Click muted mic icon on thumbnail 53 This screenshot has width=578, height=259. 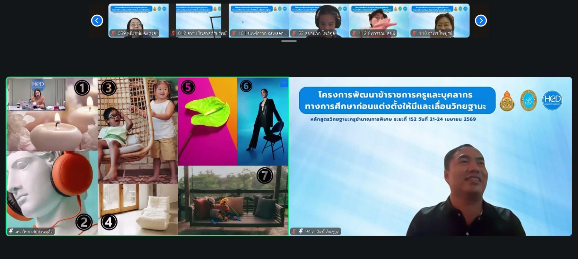pos(293,33)
